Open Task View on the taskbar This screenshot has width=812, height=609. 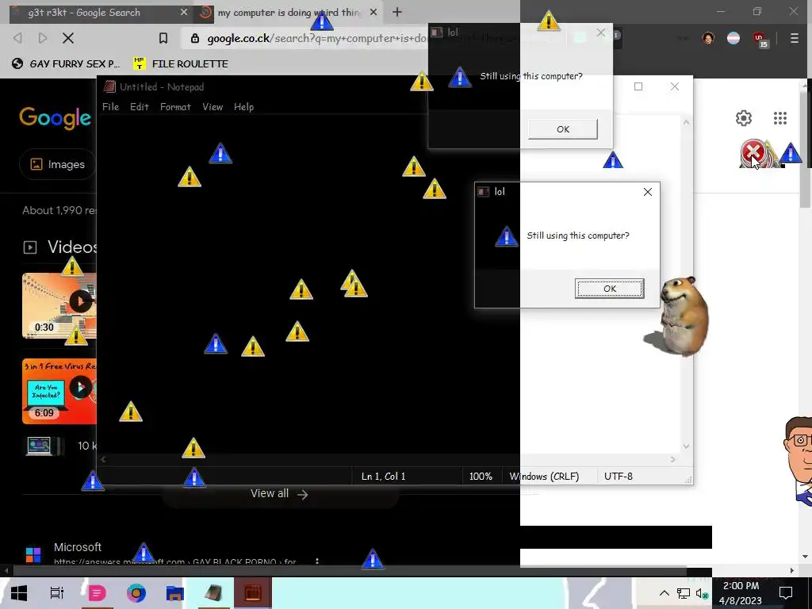click(56, 593)
